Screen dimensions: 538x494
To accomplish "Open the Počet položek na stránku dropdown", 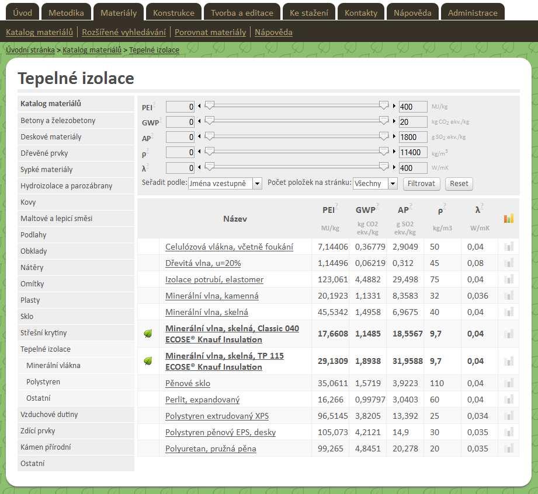I will 375,183.
